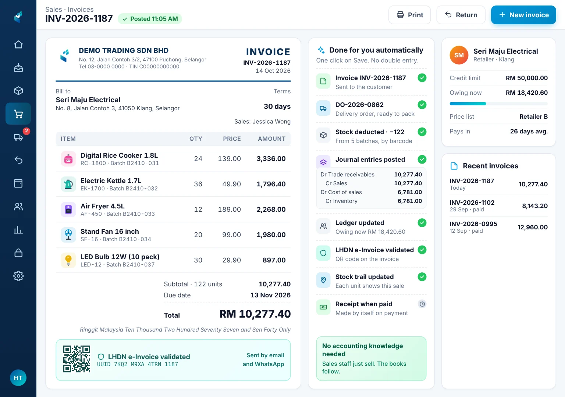Screen dimensions: 565x397
Task: Open recent invoice INV-2026-0995
Action: (499, 227)
